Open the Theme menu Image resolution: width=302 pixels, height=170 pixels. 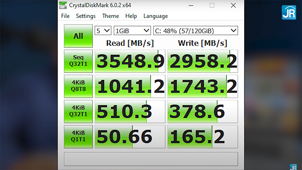111,16
